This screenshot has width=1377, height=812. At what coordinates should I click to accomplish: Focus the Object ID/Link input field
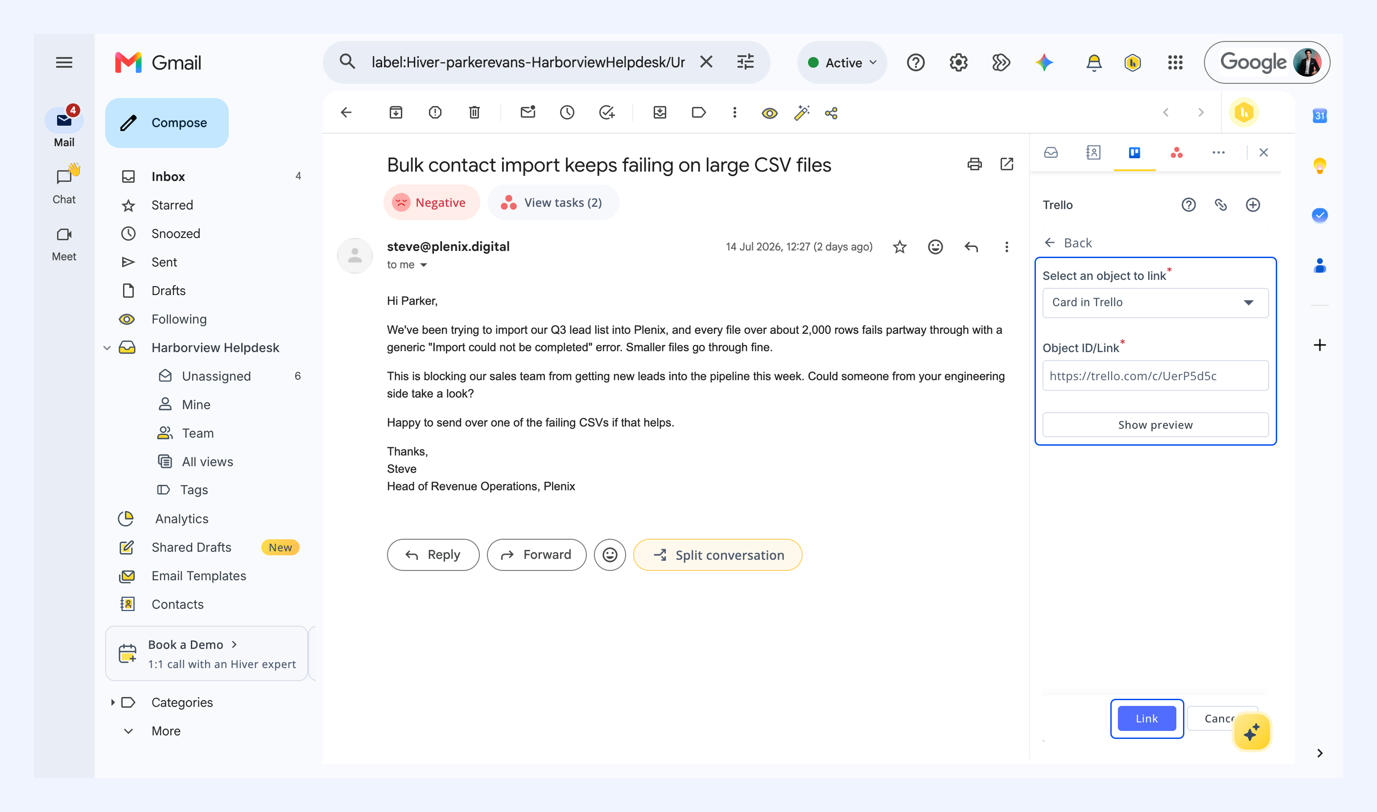pyautogui.click(x=1155, y=376)
